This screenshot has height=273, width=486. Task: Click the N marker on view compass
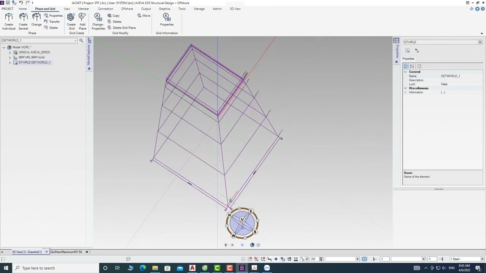[x=229, y=215]
